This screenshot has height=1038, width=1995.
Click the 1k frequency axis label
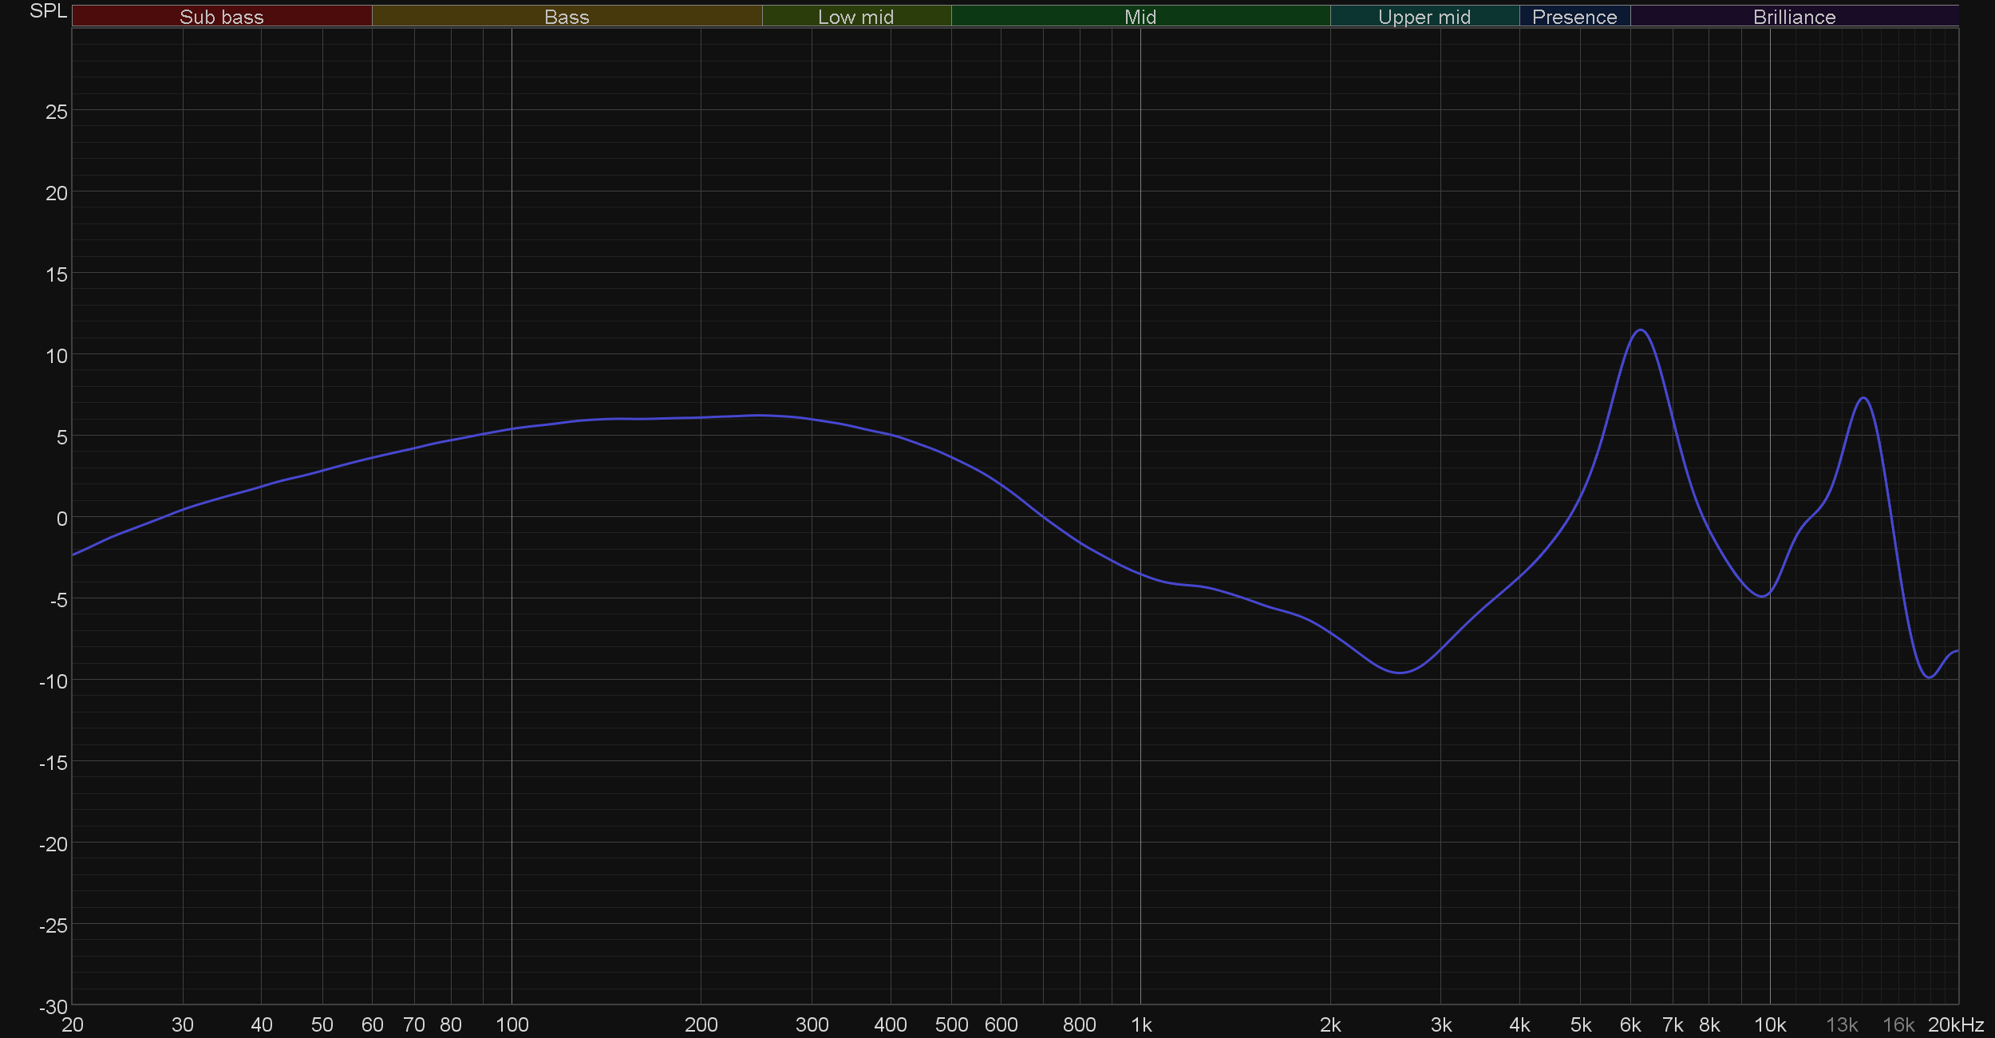(1141, 1025)
